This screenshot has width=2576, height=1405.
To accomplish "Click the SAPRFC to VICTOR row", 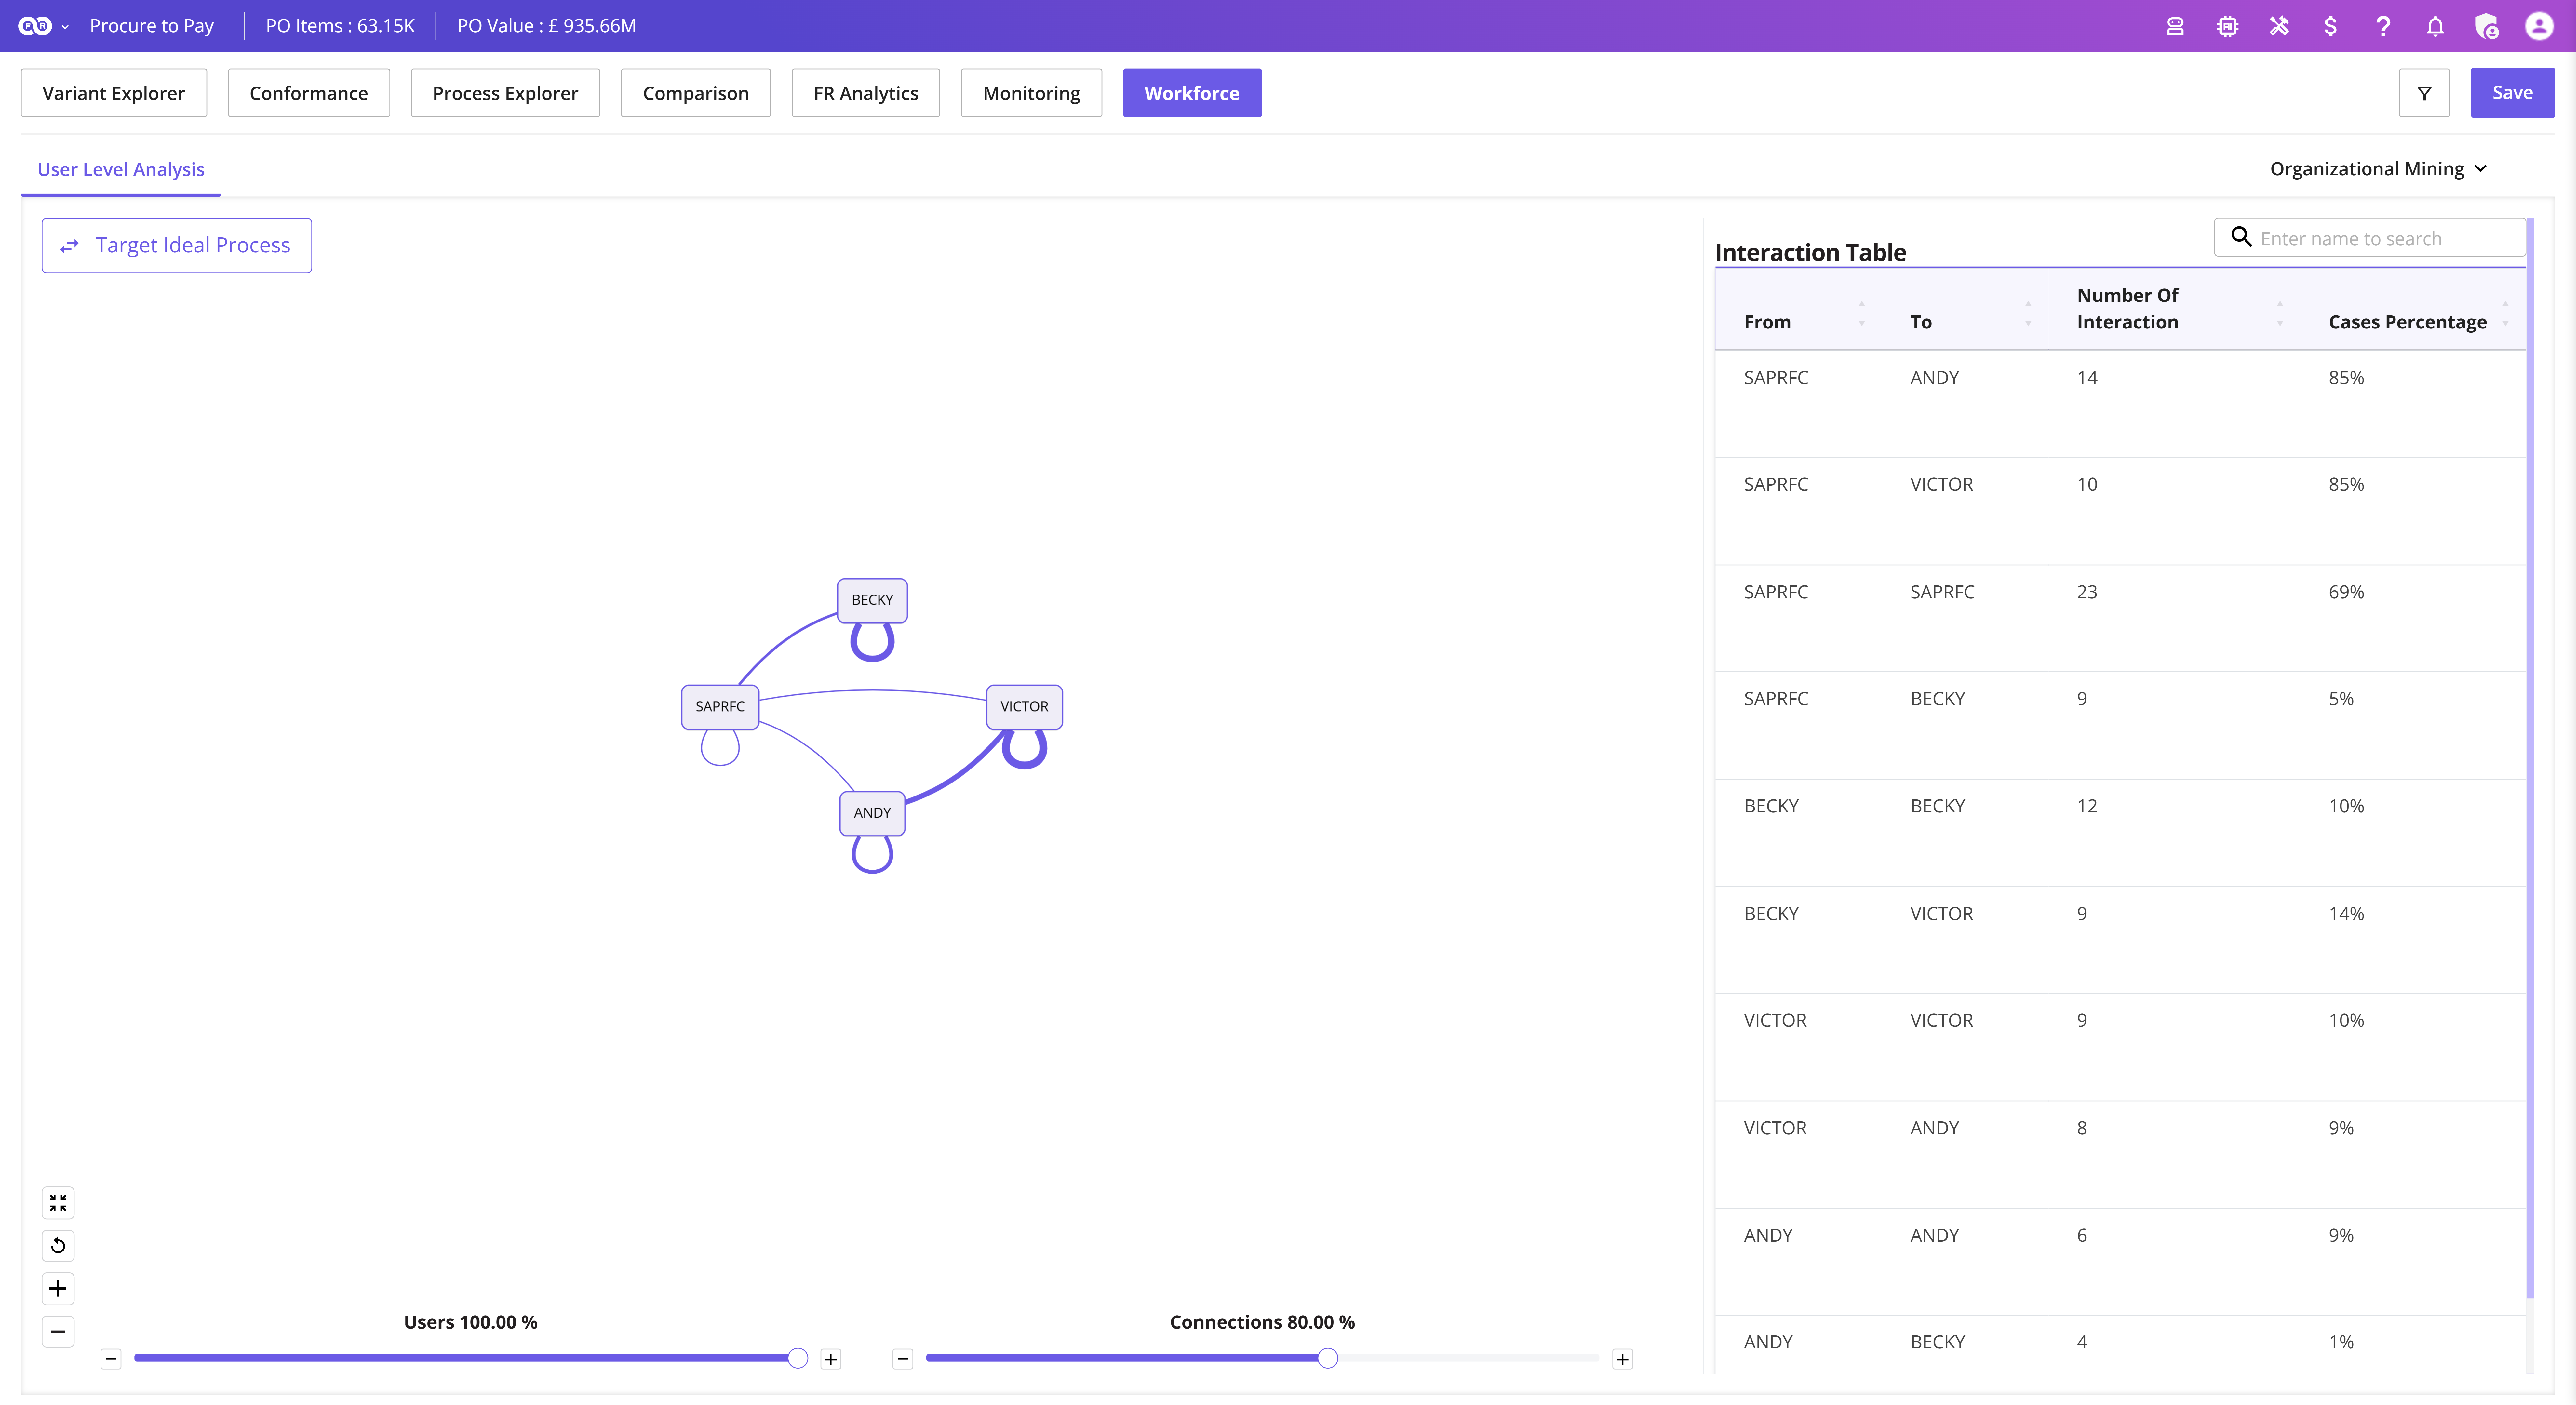I will 2120,511.
